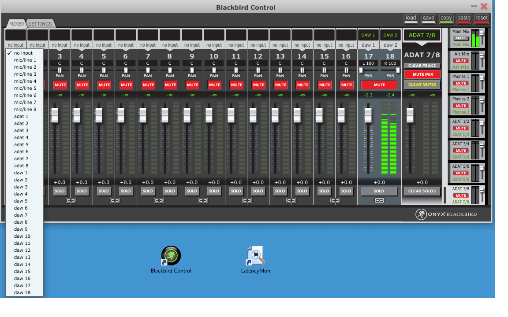The width and height of the screenshot is (508, 317).
Task: Switch to the MIXER tab
Action: (16, 24)
